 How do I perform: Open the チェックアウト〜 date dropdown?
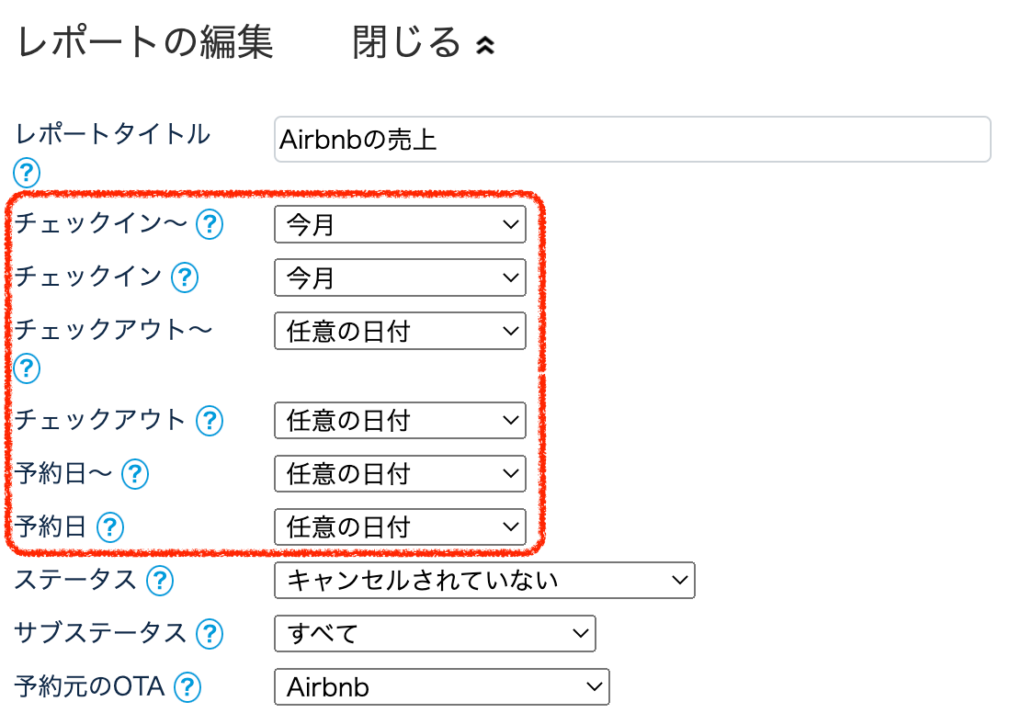[400, 332]
